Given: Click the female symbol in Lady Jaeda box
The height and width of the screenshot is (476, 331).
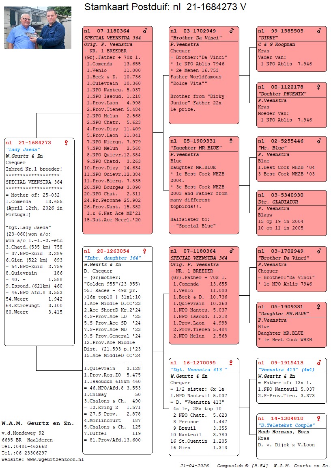Looking at the screenshot, I should click(66, 143).
